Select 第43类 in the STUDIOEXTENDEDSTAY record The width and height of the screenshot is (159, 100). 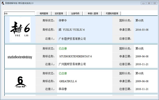click(x=140, y=49)
